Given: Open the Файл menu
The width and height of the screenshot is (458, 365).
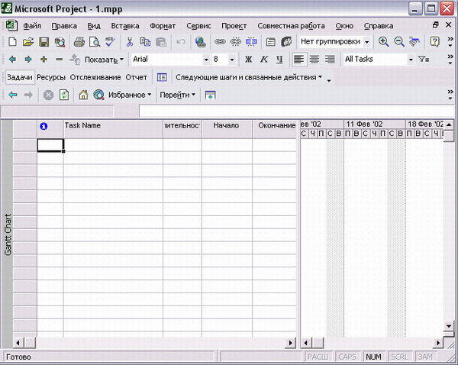Looking at the screenshot, I should coord(32,26).
